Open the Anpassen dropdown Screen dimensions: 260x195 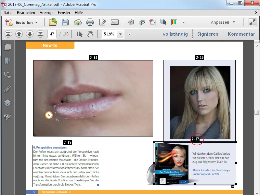[223, 22]
